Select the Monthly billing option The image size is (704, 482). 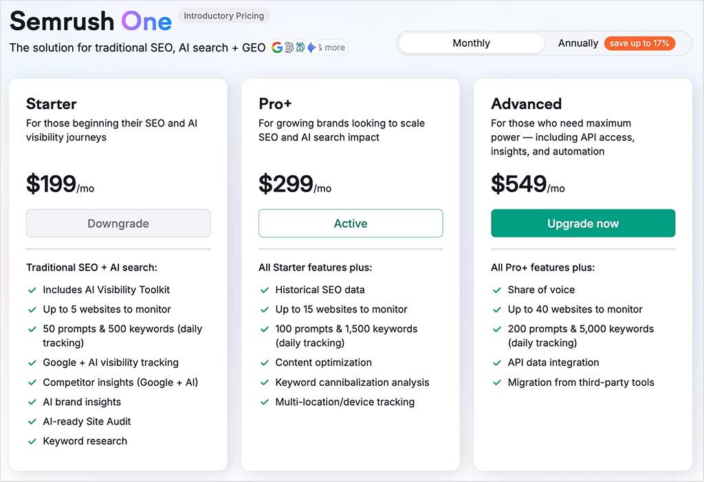(470, 43)
